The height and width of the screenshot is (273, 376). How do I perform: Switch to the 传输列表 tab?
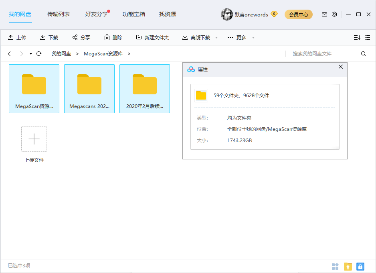coord(58,14)
